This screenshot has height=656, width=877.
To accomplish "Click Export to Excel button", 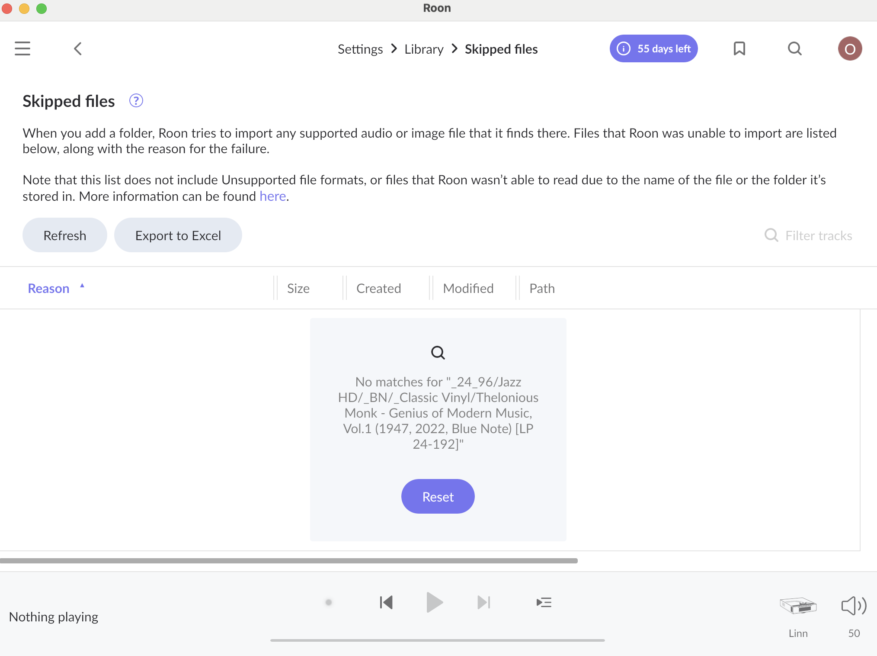I will point(178,235).
